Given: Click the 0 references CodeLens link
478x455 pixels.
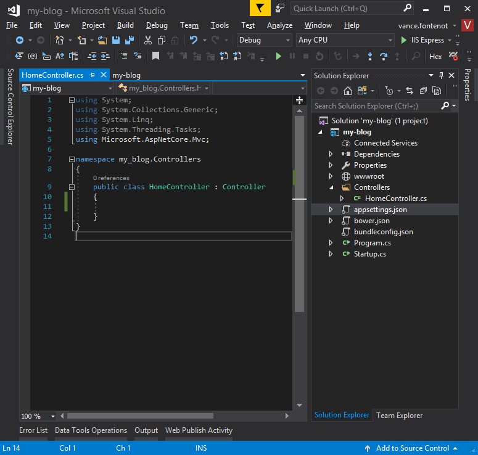Looking at the screenshot, I should pyautogui.click(x=111, y=178).
